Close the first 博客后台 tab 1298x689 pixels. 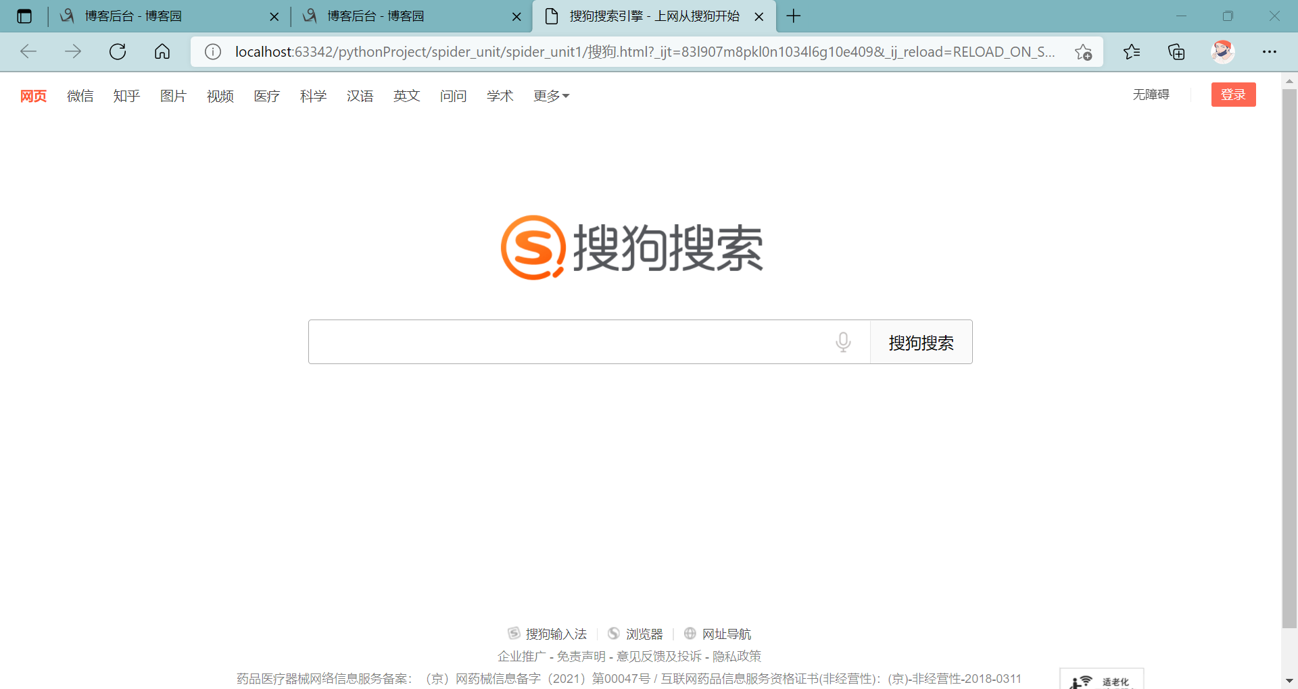(x=274, y=17)
